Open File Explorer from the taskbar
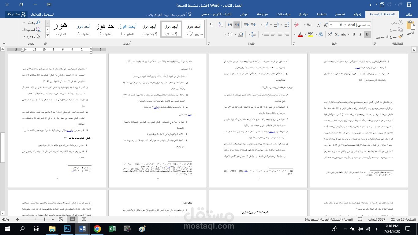 (52, 229)
